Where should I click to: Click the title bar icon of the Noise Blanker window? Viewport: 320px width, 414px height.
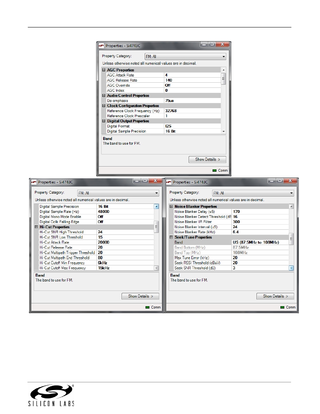click(x=169, y=182)
